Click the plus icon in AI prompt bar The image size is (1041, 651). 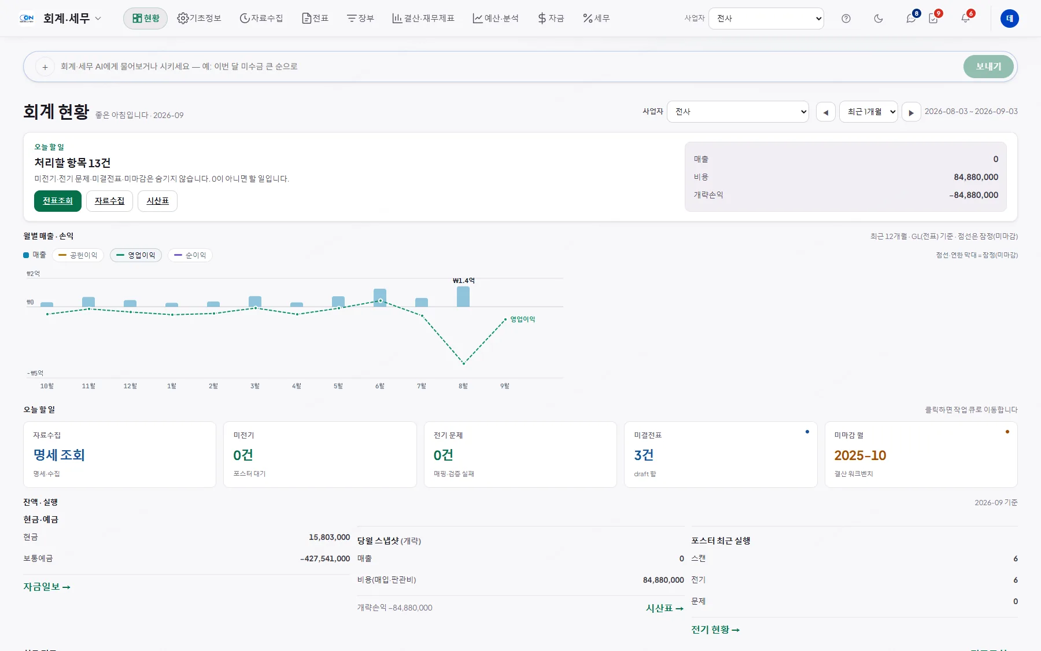45,67
